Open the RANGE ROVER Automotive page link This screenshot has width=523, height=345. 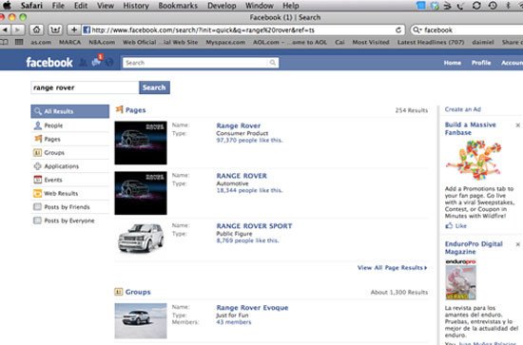tap(242, 176)
